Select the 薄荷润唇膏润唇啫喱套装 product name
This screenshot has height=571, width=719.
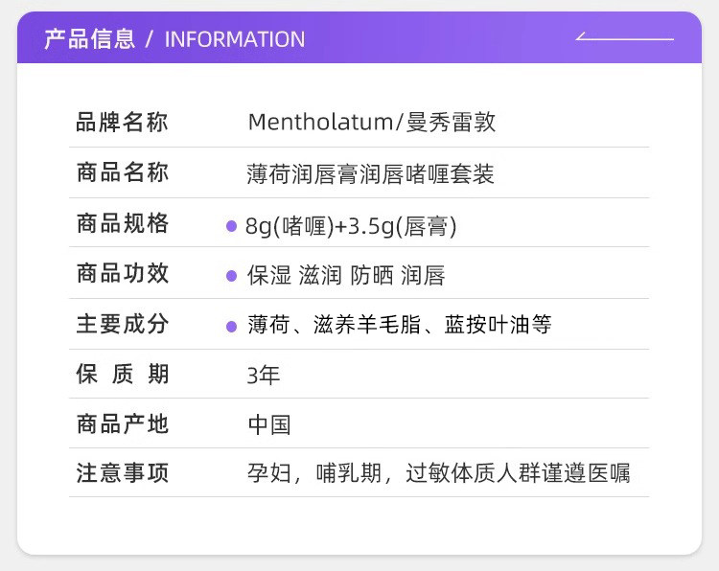click(371, 174)
